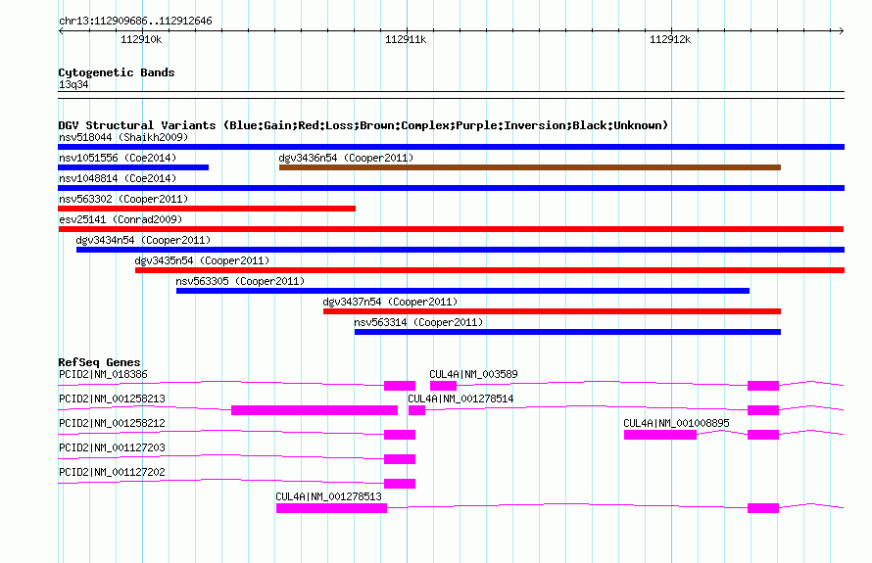The width and height of the screenshot is (872, 563).
Task: Click the red loss bar of nsv563302
Action: tap(207, 209)
